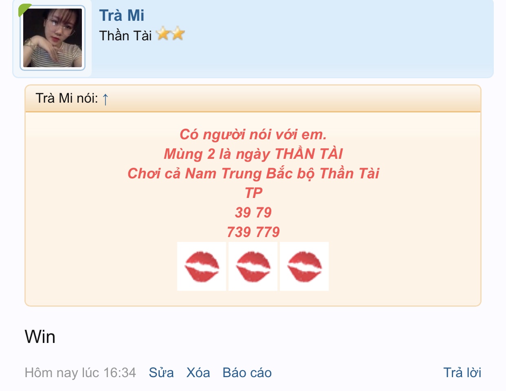The image size is (506, 391).
Task: Reply using the Trả lời link
Action: pyautogui.click(x=462, y=373)
